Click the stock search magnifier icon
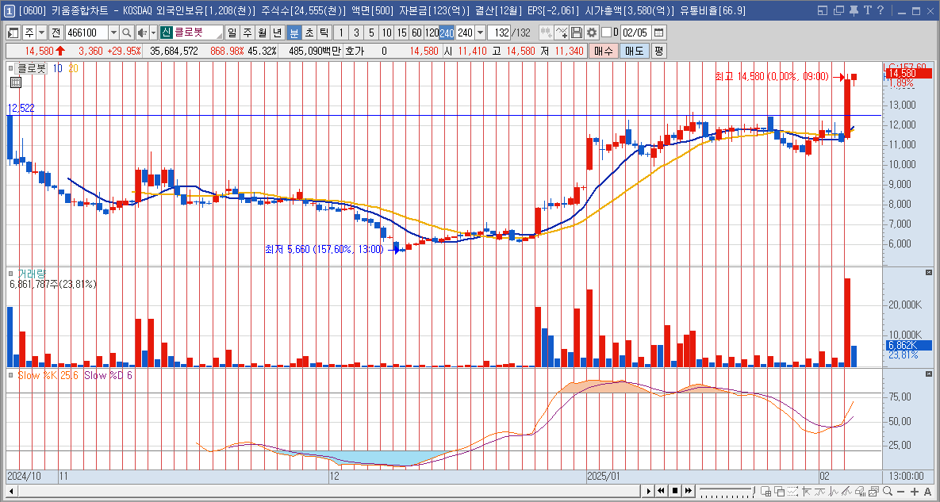 tap(126, 33)
